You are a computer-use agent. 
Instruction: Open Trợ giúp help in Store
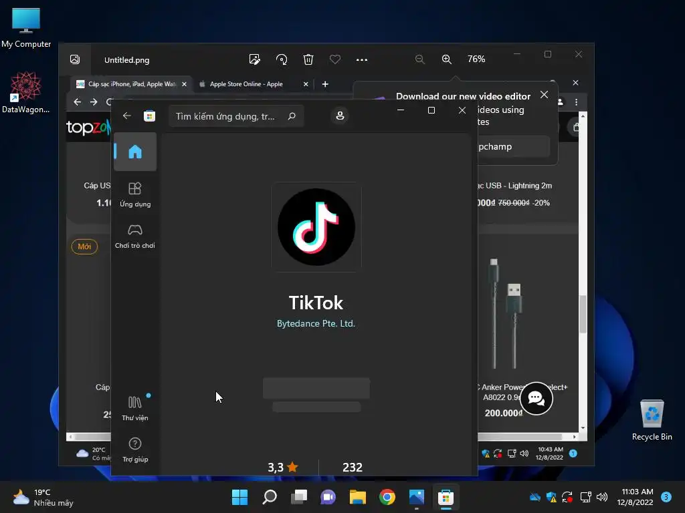(x=135, y=450)
